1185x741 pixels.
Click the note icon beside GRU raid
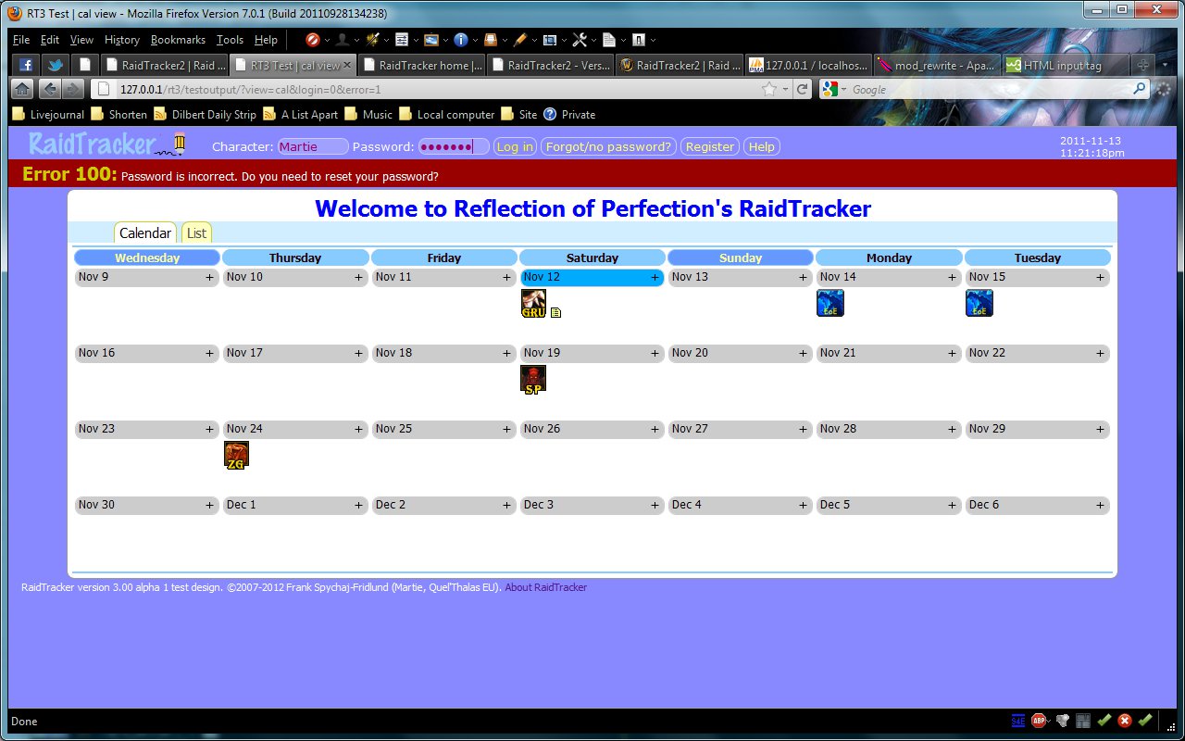click(555, 313)
